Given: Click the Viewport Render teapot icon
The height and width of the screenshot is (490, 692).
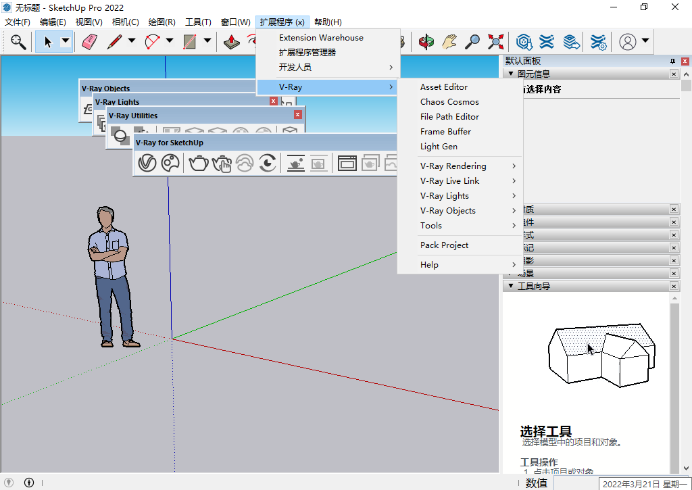Looking at the screenshot, I should click(x=296, y=163).
